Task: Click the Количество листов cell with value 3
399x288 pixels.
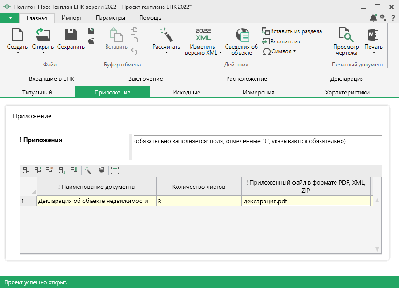Action: (x=199, y=201)
